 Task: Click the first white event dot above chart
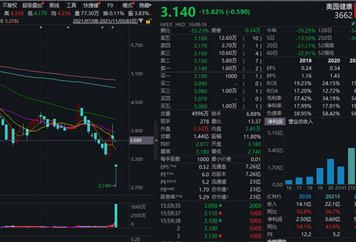tap(41, 27)
